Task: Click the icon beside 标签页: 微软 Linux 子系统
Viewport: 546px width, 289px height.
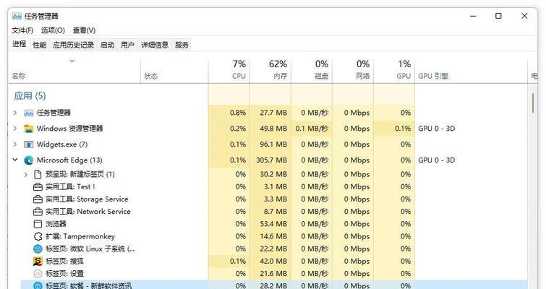Action: tap(38, 249)
